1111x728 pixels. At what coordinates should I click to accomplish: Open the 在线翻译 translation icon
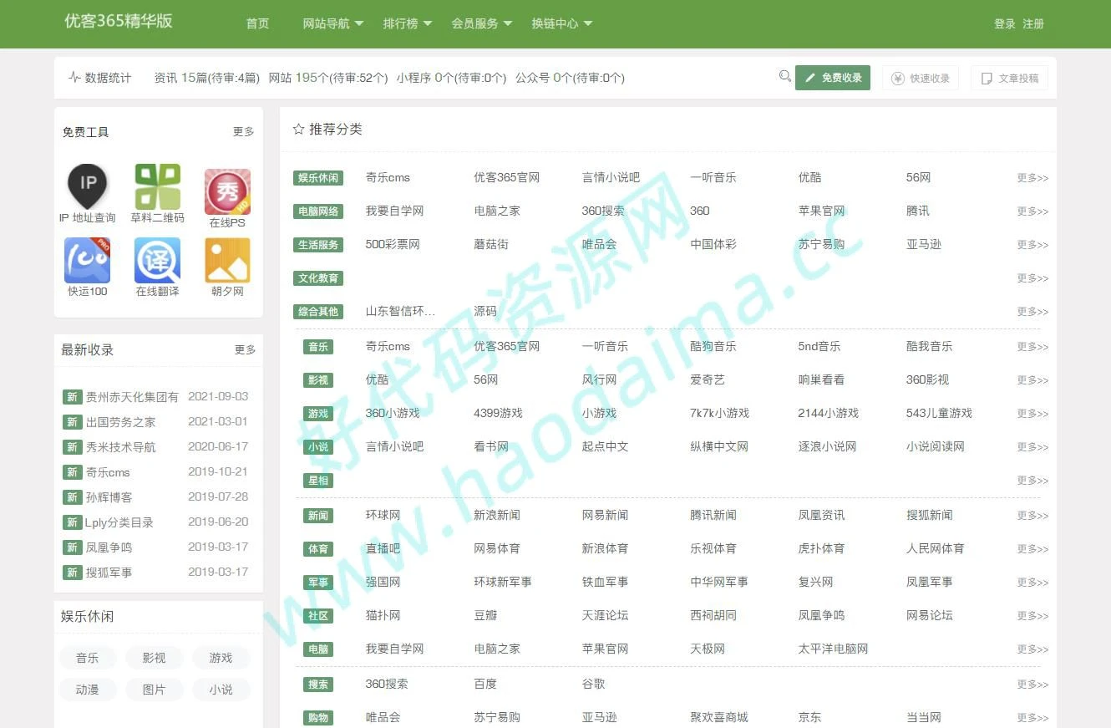157,260
